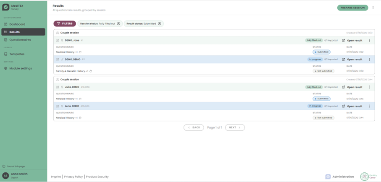The width and height of the screenshot is (381, 182).
Task: Click the DEMO, Jane patient name
Action: (72, 41)
